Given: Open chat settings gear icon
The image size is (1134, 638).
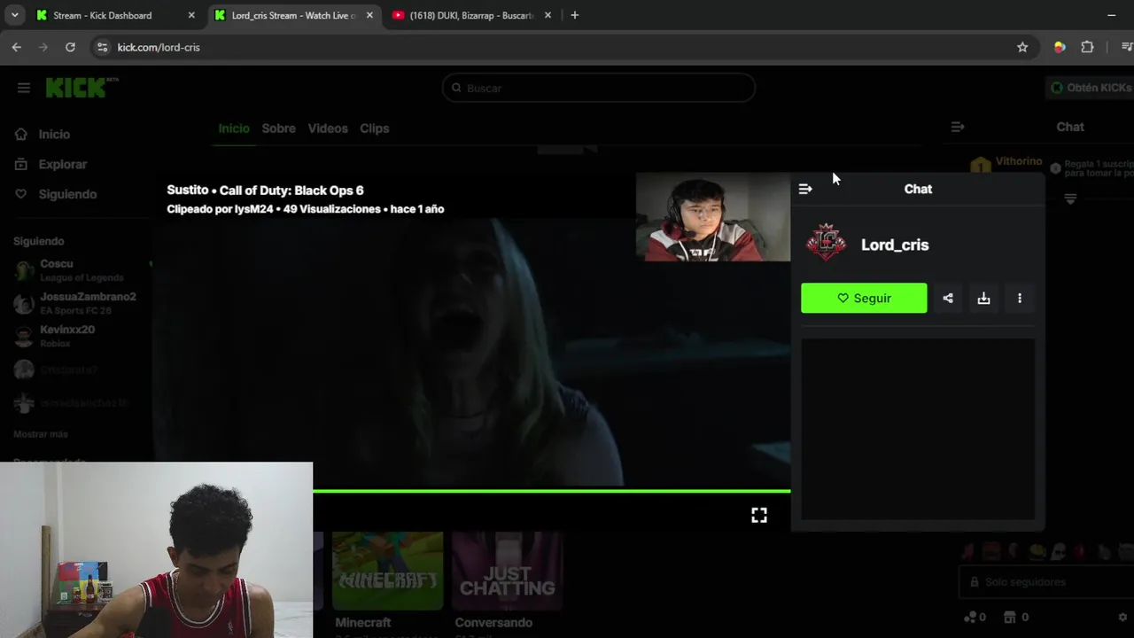Looking at the screenshot, I should pyautogui.click(x=1123, y=618).
